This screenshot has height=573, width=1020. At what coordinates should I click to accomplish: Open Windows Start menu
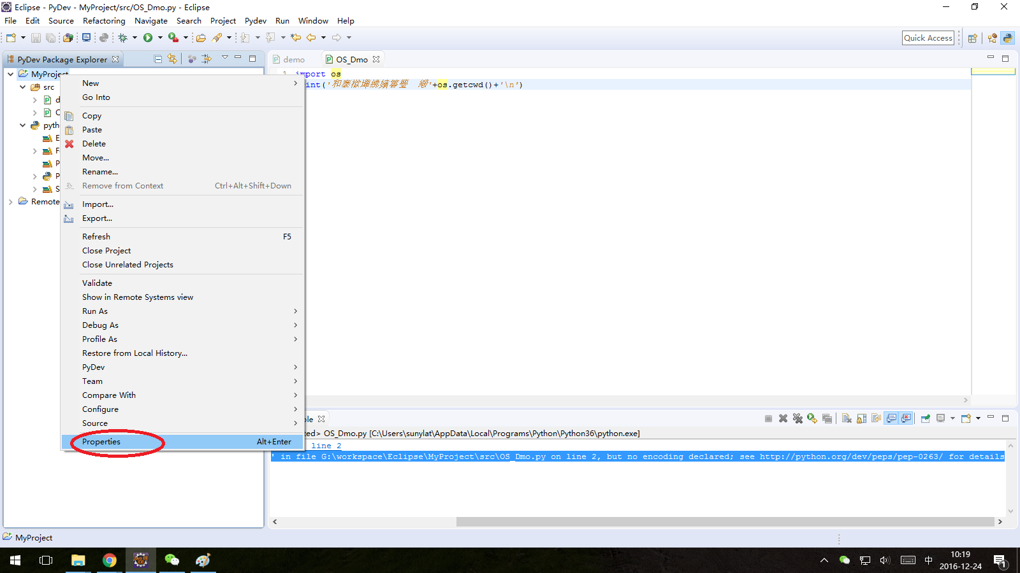(x=15, y=560)
